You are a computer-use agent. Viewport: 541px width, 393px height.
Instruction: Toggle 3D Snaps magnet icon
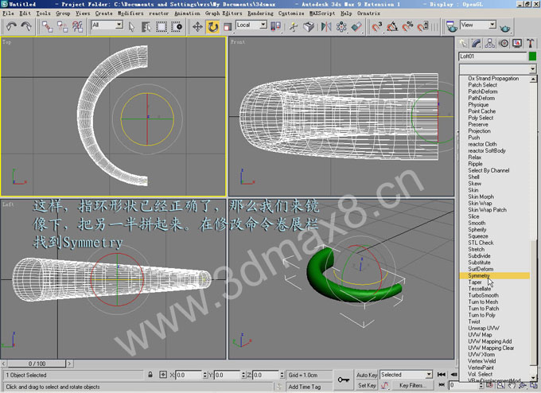(377, 26)
